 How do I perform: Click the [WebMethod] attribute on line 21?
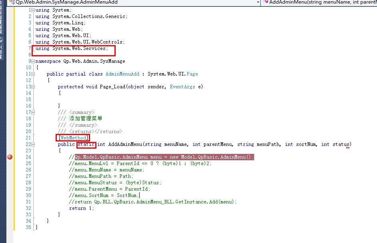(x=73, y=138)
